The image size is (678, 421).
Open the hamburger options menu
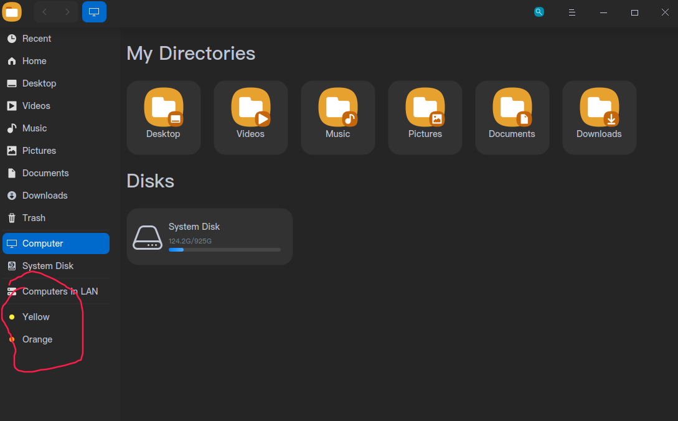pos(572,12)
